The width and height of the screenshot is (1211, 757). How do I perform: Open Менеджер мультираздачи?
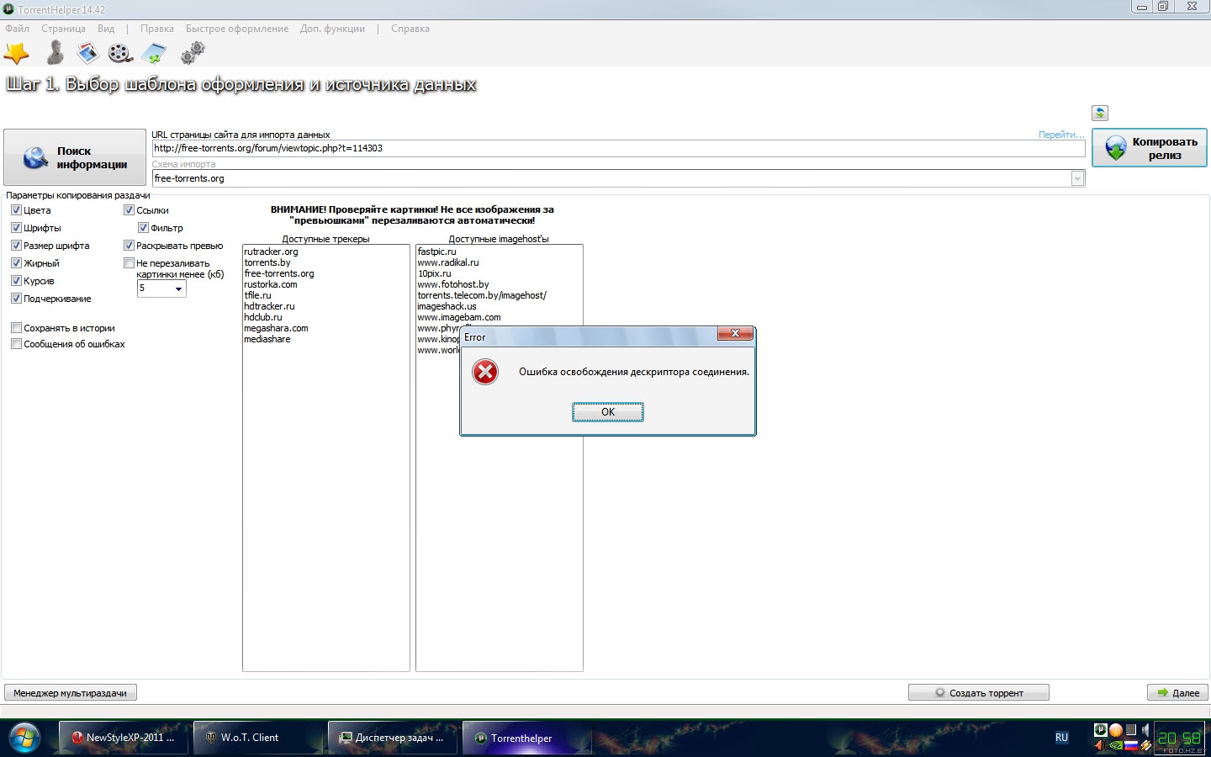tap(71, 692)
